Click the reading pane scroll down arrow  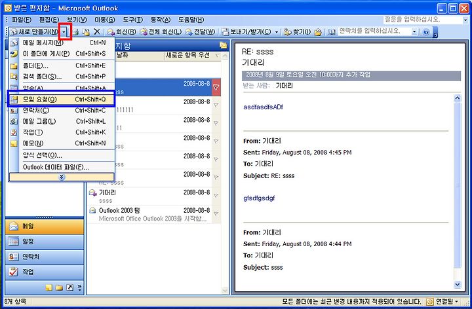(458, 284)
